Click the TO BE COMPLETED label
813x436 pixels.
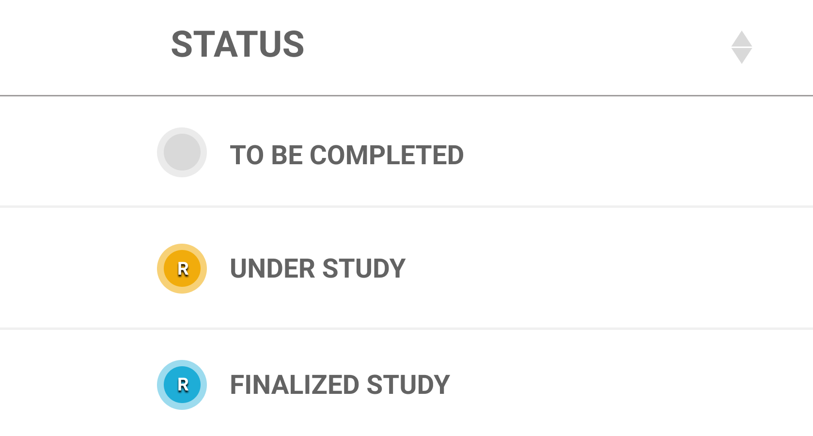pyautogui.click(x=347, y=154)
